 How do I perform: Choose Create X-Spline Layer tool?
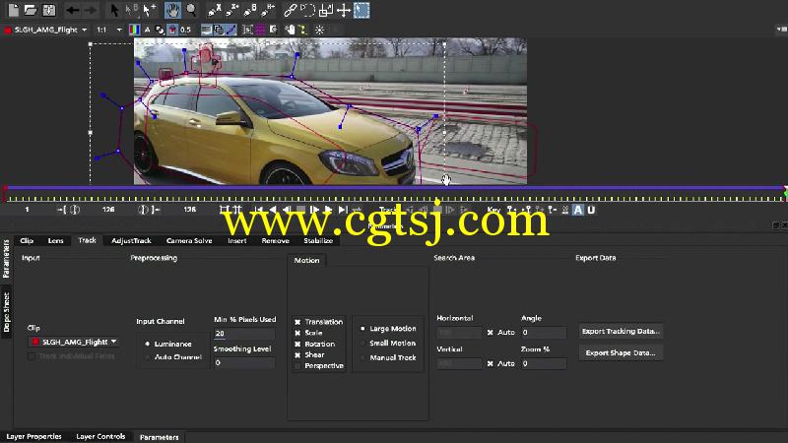(x=215, y=10)
